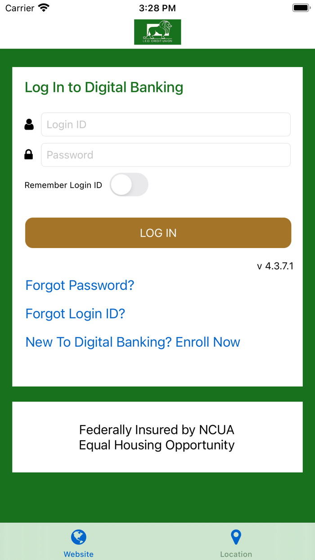
Task: Click the Login ID input field
Action: pos(166,124)
